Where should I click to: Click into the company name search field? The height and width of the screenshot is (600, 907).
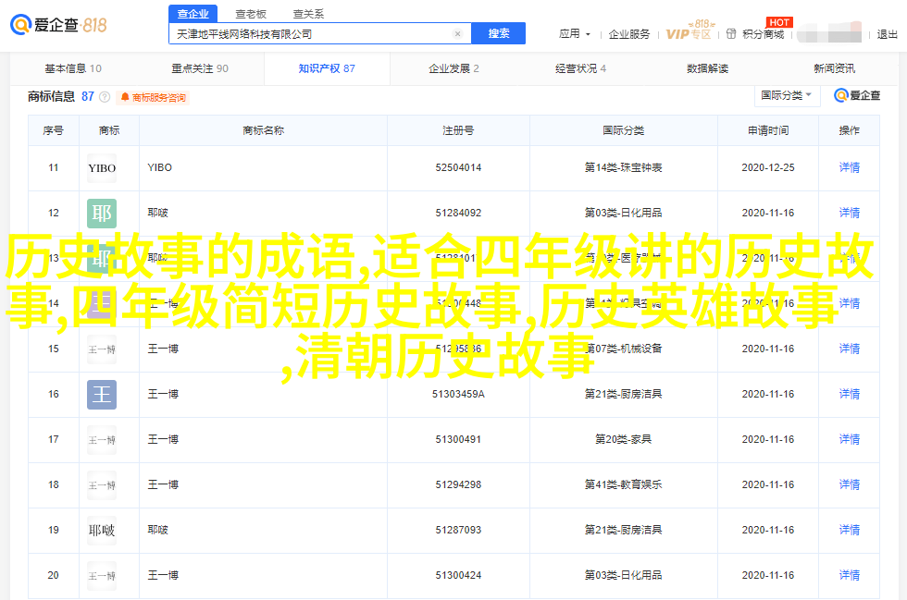pyautogui.click(x=310, y=33)
